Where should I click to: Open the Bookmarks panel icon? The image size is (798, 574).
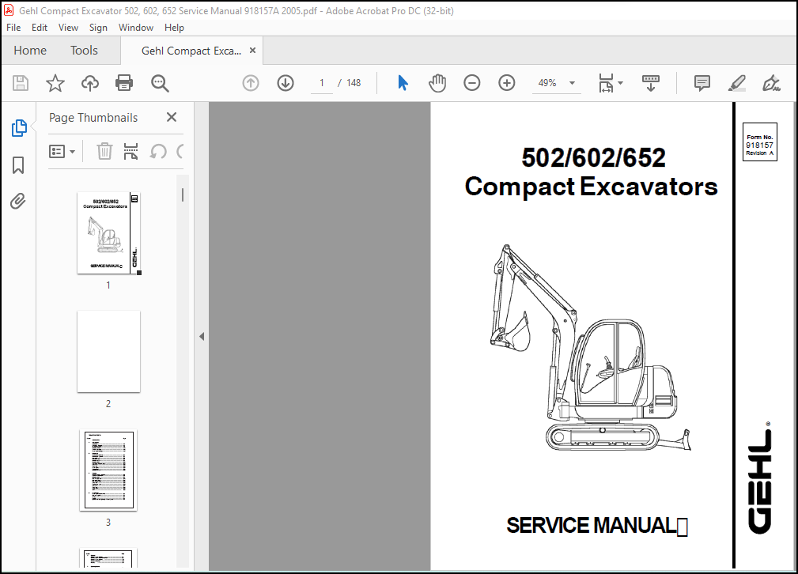18,165
